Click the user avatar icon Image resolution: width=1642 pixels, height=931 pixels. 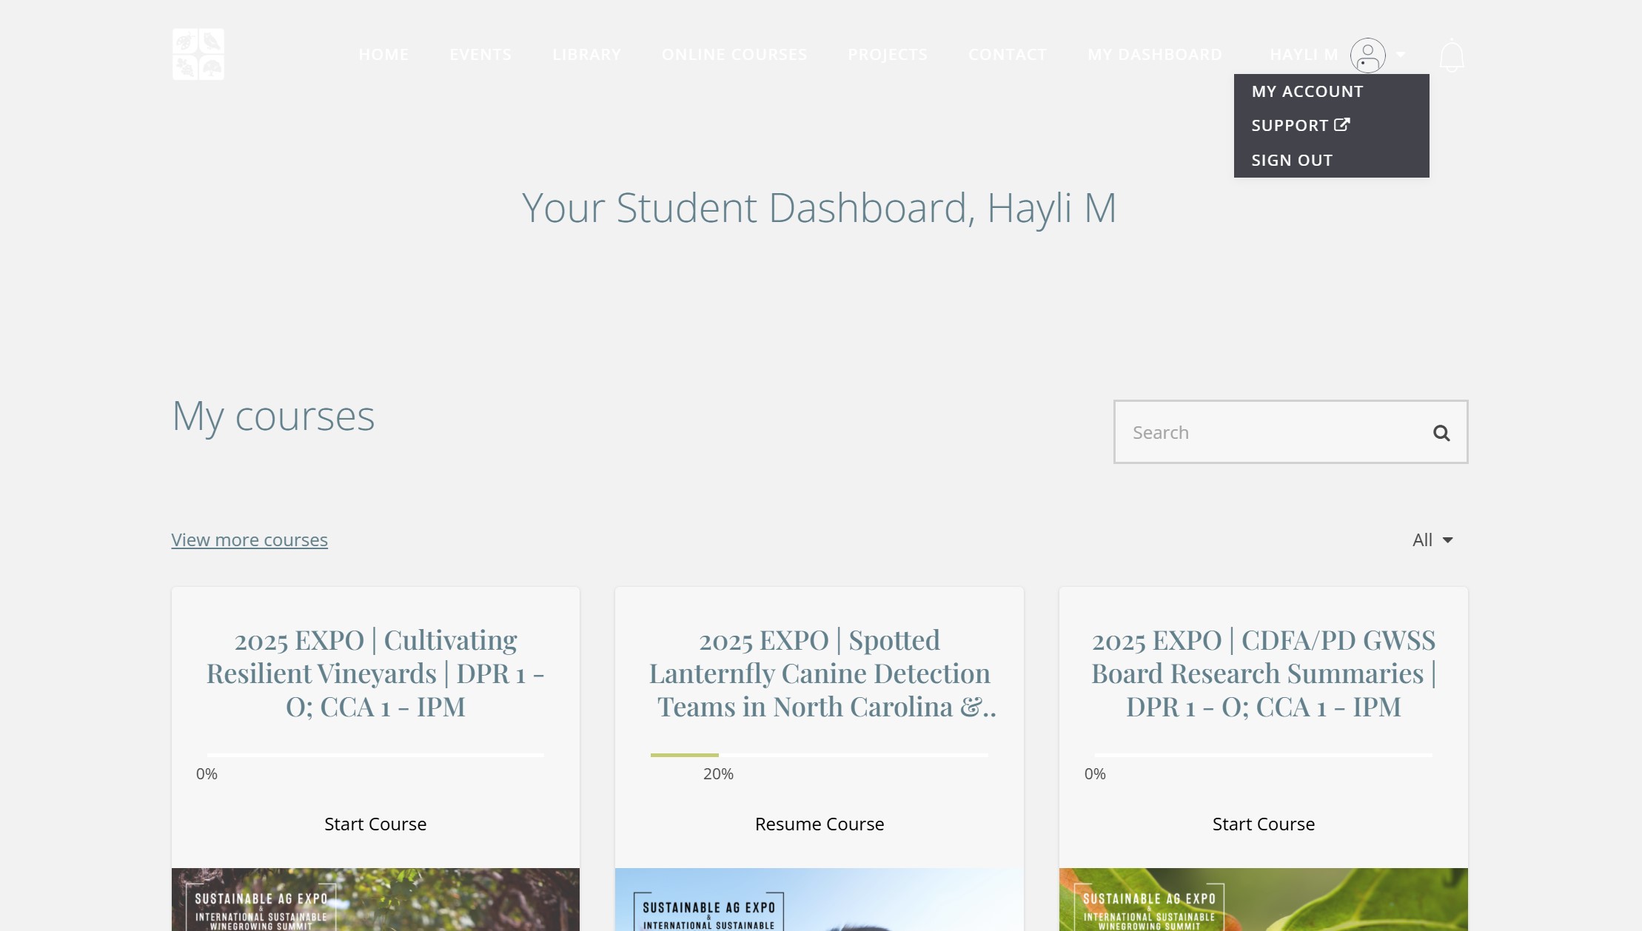coord(1367,56)
